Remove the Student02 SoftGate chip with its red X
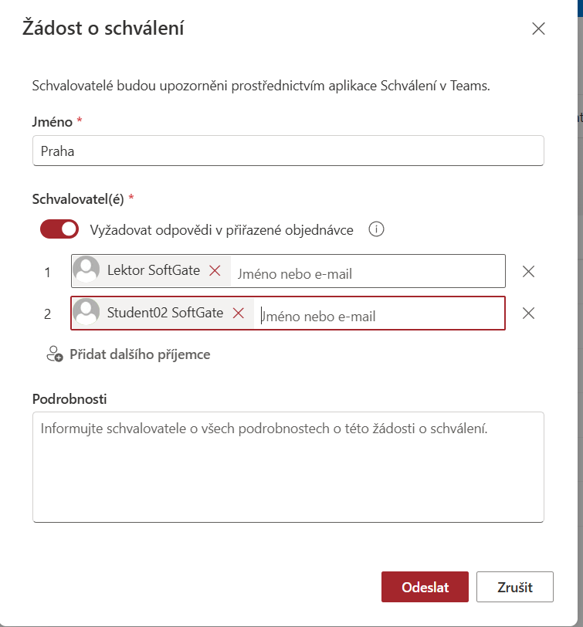This screenshot has height=627, width=583. (239, 313)
